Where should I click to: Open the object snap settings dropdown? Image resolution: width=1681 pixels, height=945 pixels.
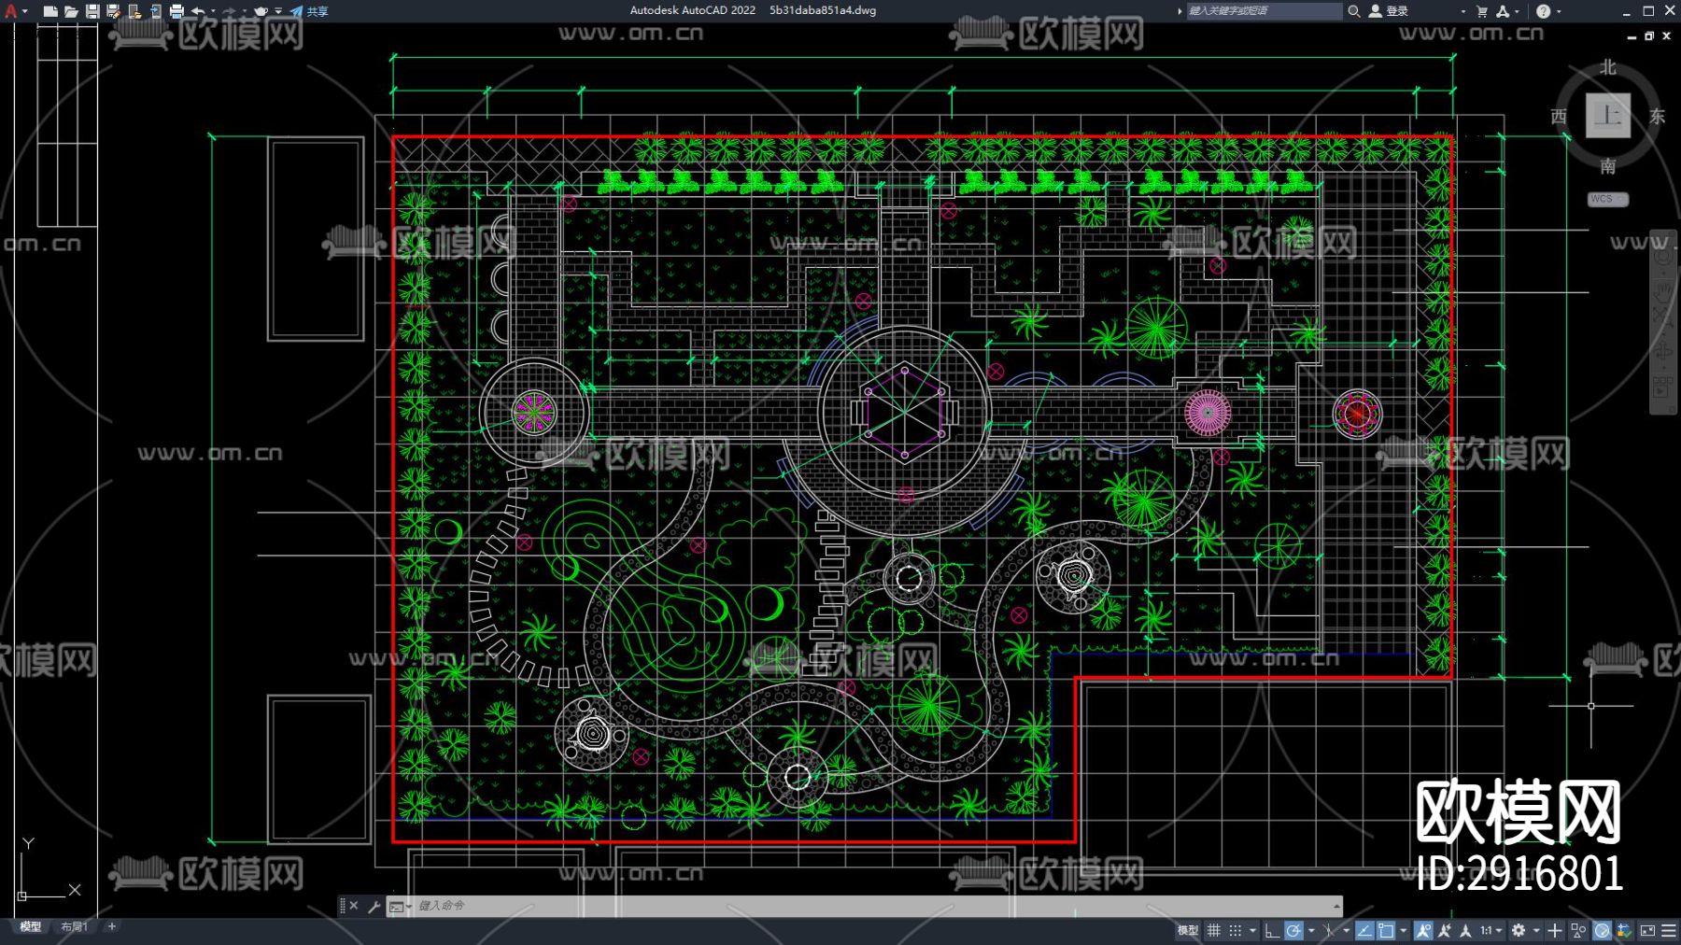coord(1403,930)
